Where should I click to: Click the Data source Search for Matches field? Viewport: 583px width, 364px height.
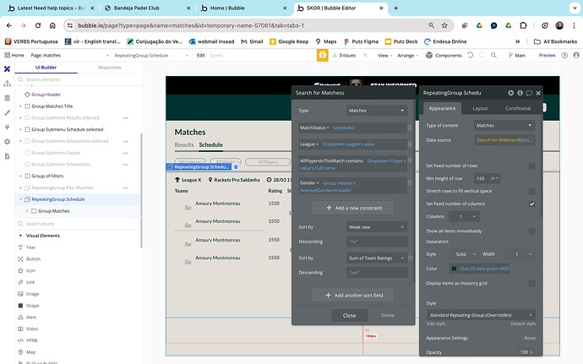coord(504,140)
